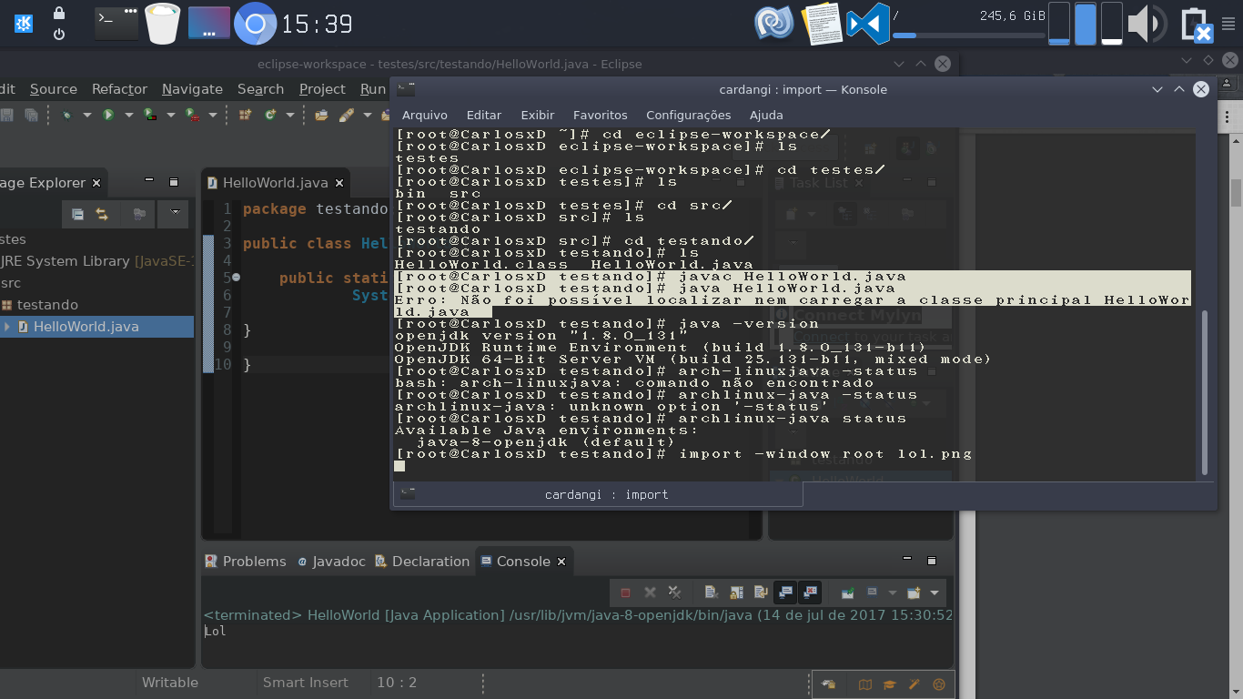Open the Arquivo menu in Konsole
The width and height of the screenshot is (1243, 699).
pos(425,115)
